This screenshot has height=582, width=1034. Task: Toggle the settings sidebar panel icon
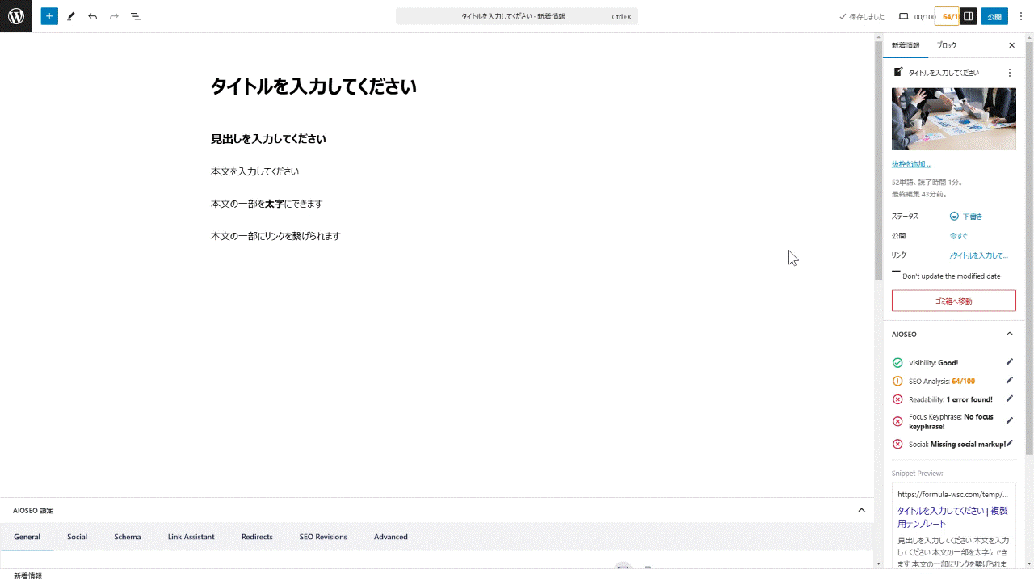click(x=969, y=16)
